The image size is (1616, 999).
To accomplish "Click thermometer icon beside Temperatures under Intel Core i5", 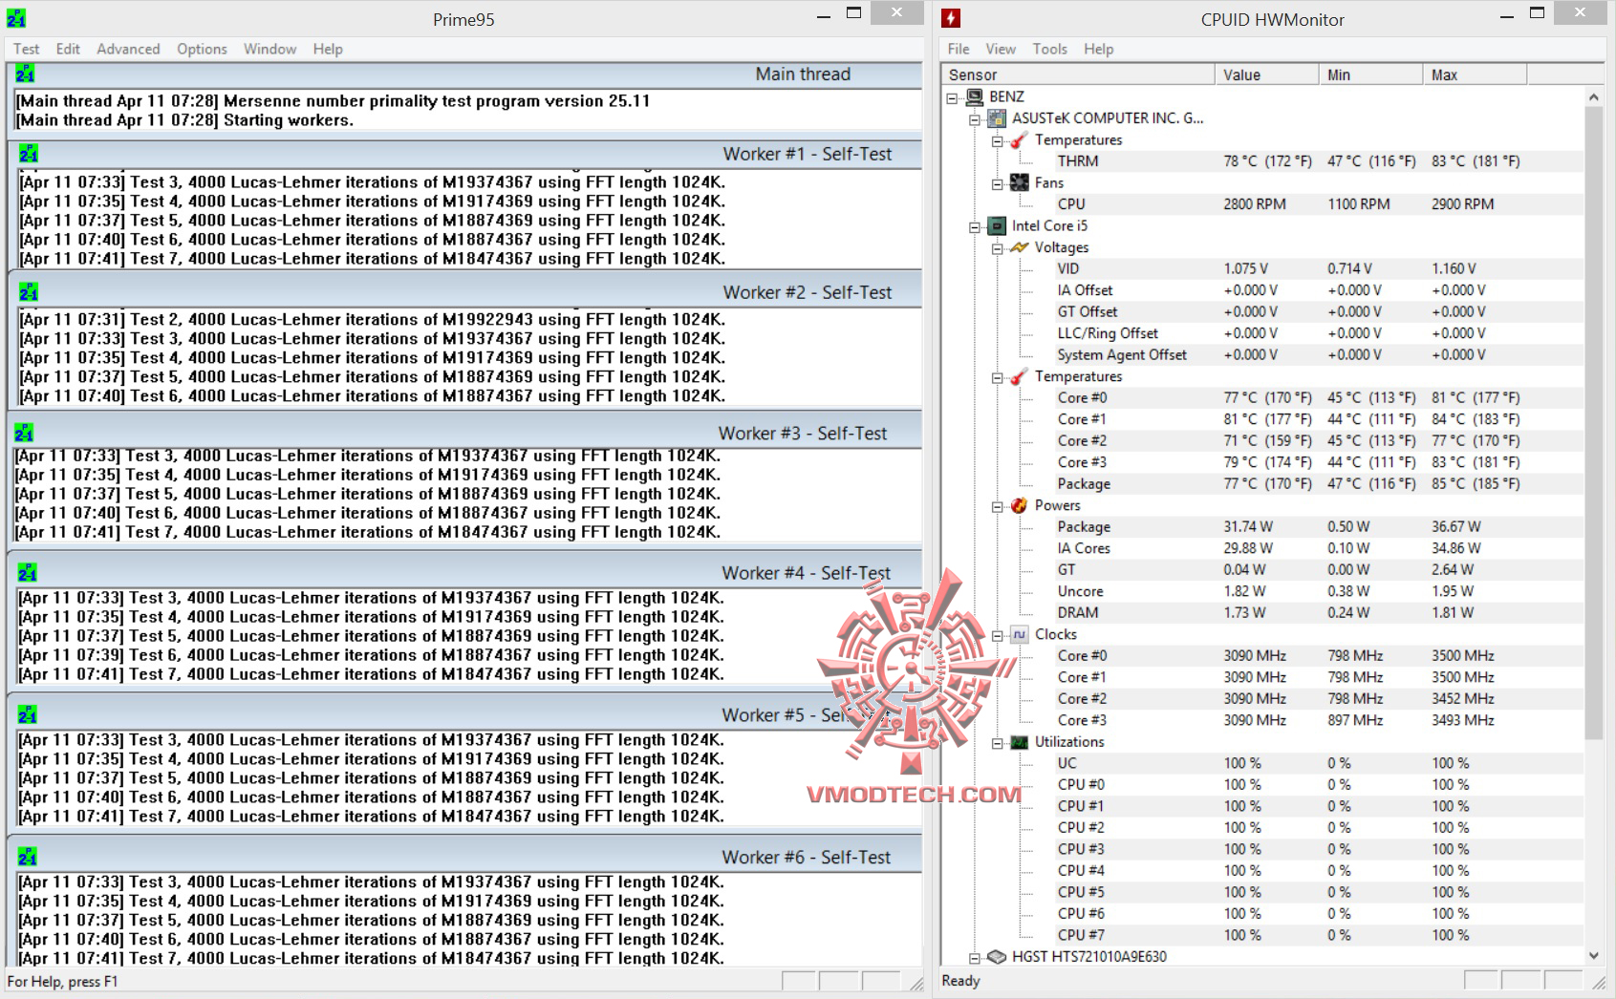I will [x=1020, y=376].
